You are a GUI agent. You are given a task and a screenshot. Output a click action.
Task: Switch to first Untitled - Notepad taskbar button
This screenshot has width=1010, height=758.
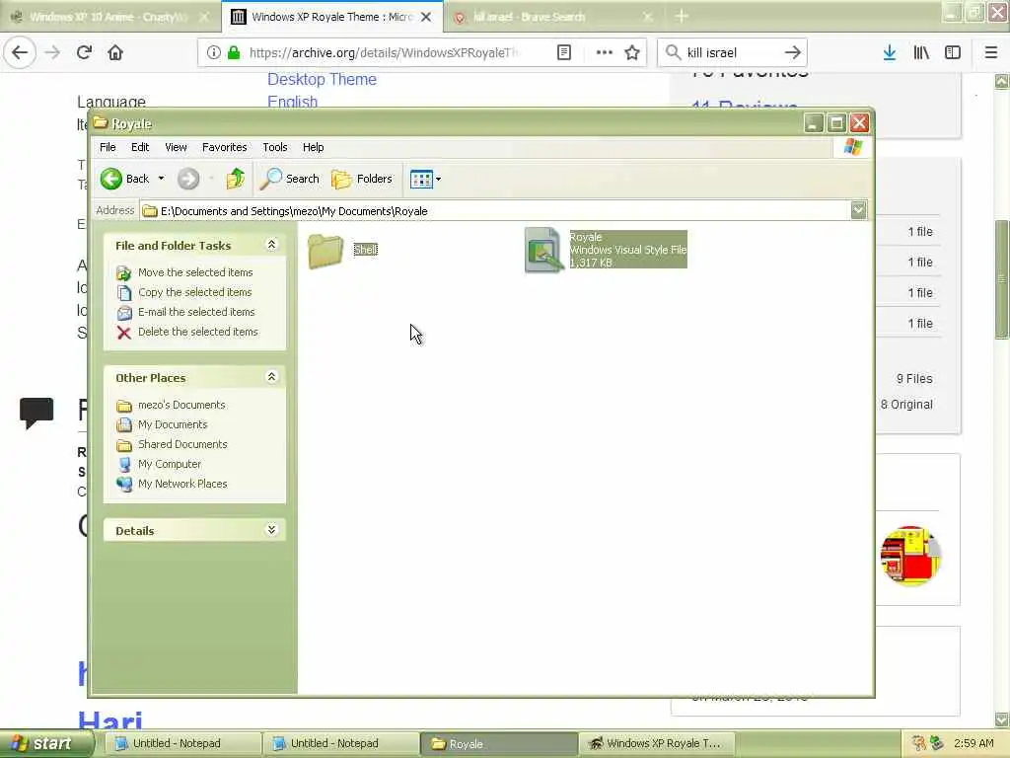tap(182, 743)
